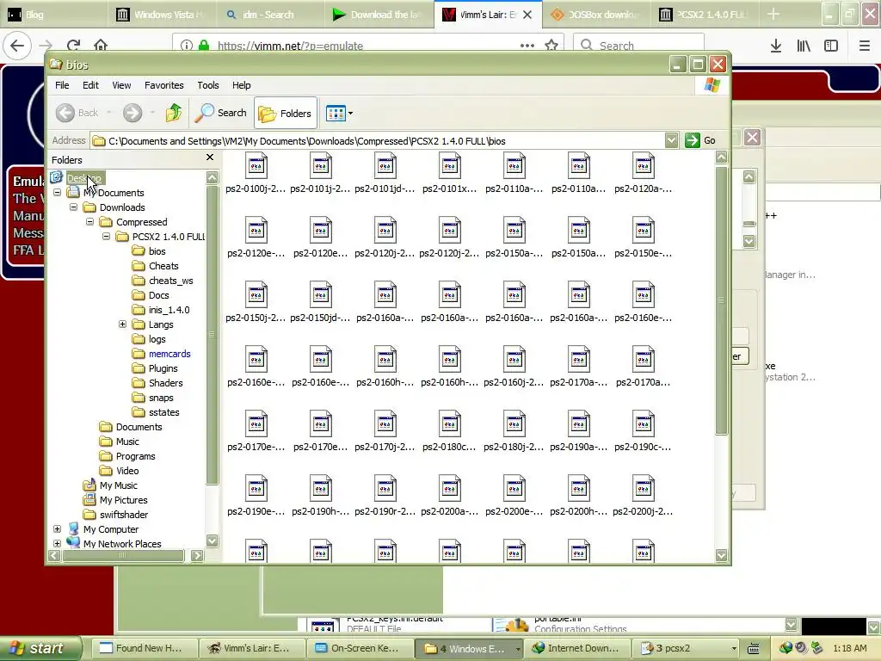881x661 pixels.
Task: Select the ps2-0101x file icon
Action: pos(449,166)
